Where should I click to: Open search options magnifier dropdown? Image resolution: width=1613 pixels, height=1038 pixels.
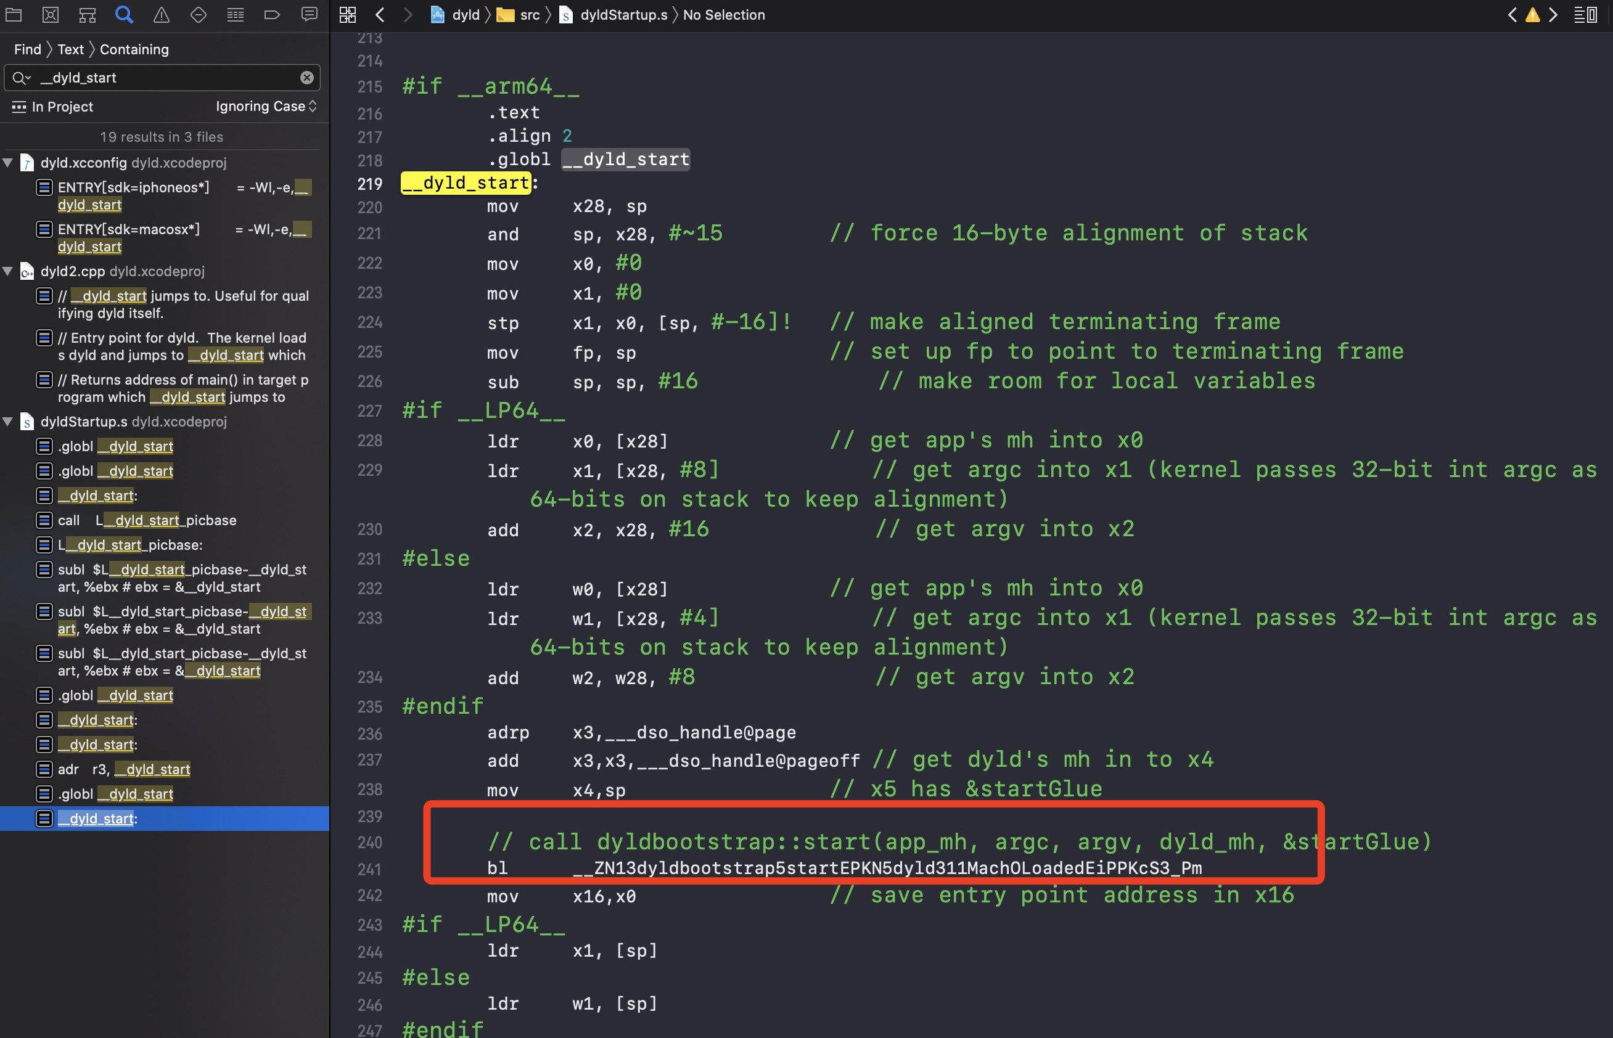pyautogui.click(x=22, y=78)
